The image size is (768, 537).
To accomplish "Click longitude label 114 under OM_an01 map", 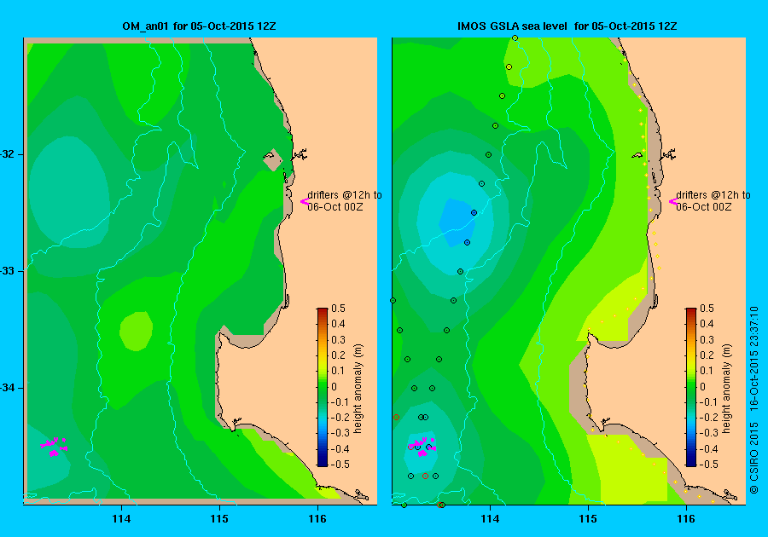I will click(x=121, y=519).
